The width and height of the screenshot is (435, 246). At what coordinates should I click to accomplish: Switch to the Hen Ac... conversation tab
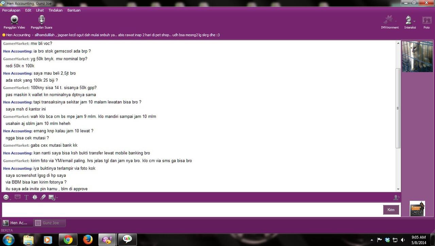pos(17,223)
